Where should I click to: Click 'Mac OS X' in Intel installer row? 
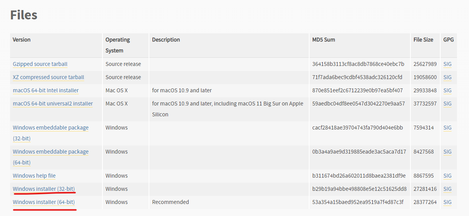click(x=116, y=90)
